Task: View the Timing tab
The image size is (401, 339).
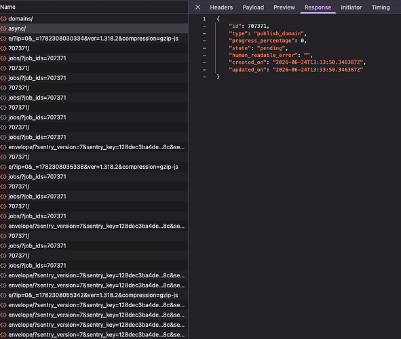Action: click(x=381, y=7)
